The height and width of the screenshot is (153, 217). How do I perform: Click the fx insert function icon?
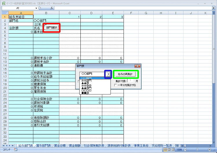click(52, 8)
